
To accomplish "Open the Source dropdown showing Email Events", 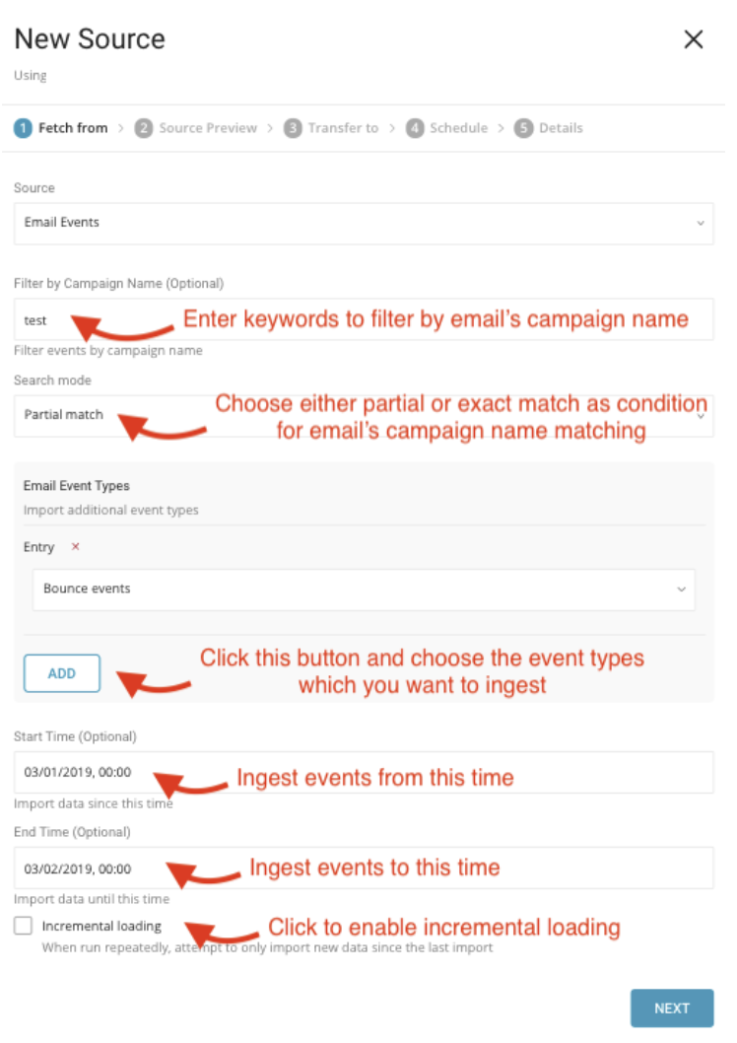I will [364, 223].
